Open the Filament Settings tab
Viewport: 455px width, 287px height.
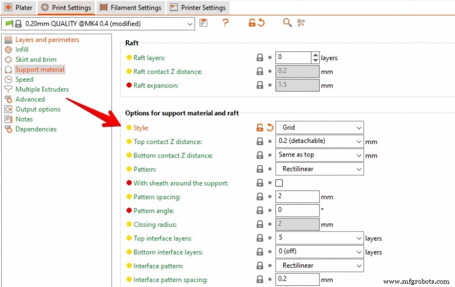pos(130,7)
